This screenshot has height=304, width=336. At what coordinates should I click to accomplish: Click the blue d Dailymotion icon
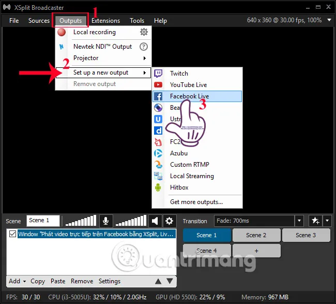point(158,131)
